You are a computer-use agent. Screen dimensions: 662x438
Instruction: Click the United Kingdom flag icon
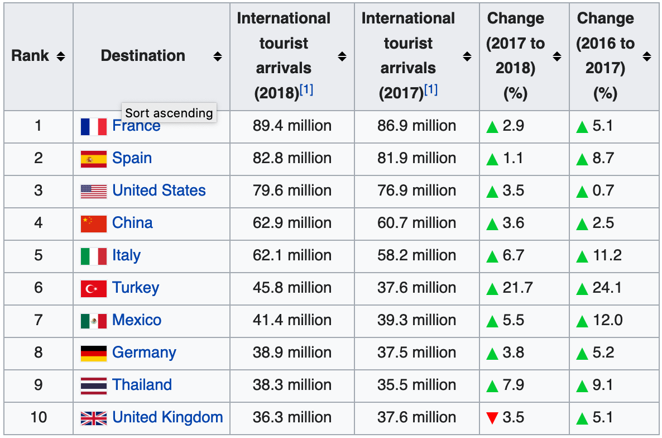point(93,418)
